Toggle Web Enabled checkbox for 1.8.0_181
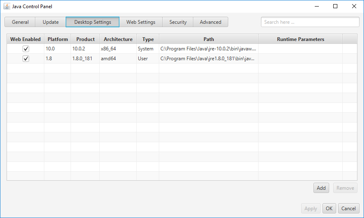364x218 pixels. pos(25,59)
